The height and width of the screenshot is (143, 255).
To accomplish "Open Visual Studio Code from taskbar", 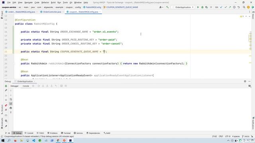I will pyautogui.click(x=33, y=140).
